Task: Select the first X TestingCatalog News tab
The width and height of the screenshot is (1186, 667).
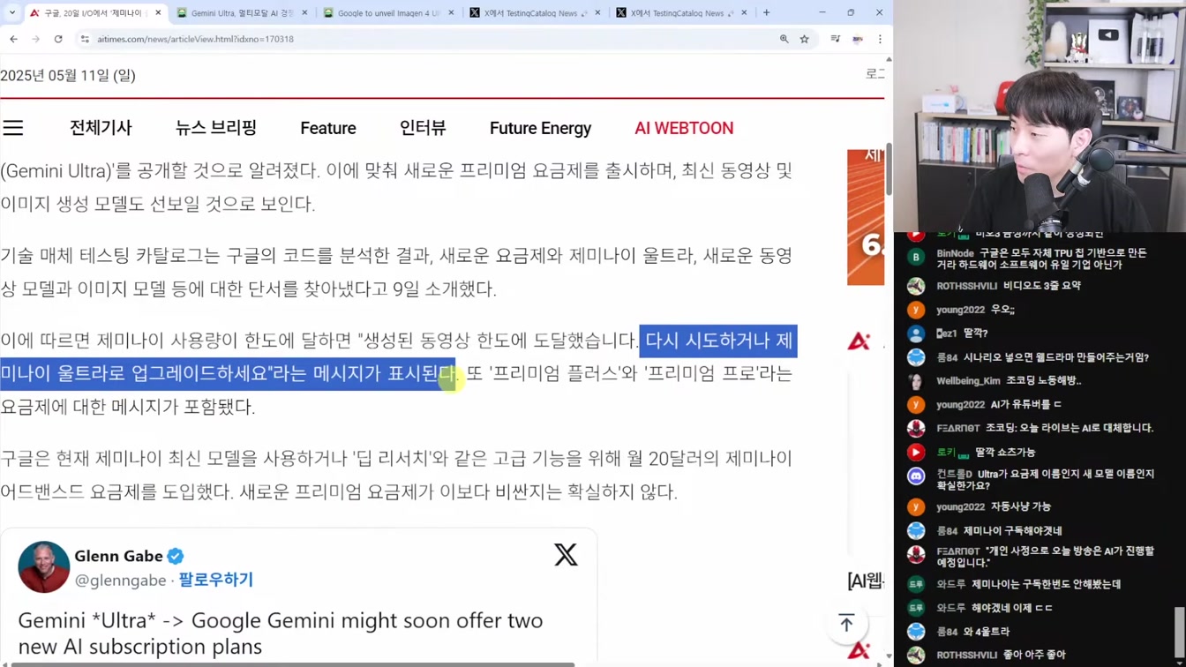Action: click(535, 13)
